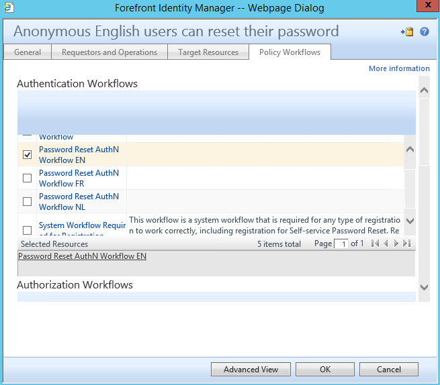Click the Authentication Workflows heading
Image resolution: width=440 pixels, height=385 pixels.
77,83
